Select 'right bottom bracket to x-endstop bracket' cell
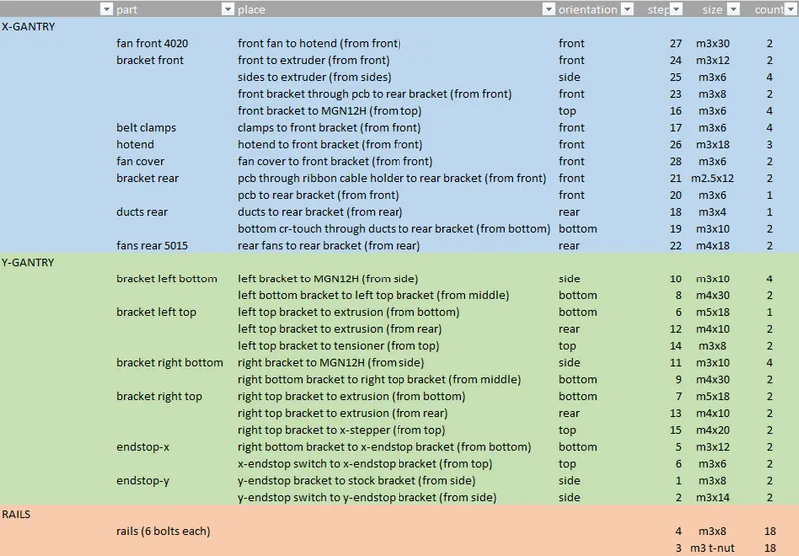The image size is (799, 556). click(x=385, y=447)
